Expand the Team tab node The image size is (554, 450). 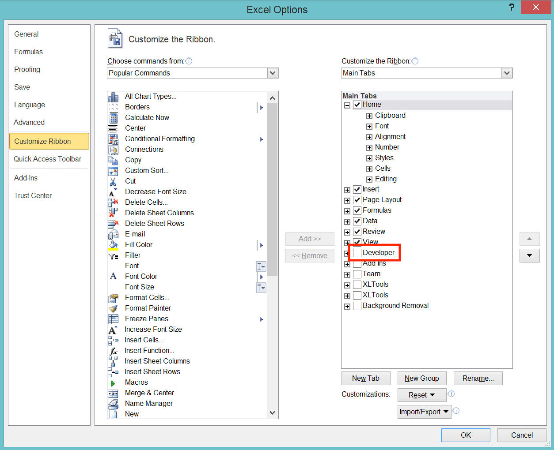click(347, 275)
